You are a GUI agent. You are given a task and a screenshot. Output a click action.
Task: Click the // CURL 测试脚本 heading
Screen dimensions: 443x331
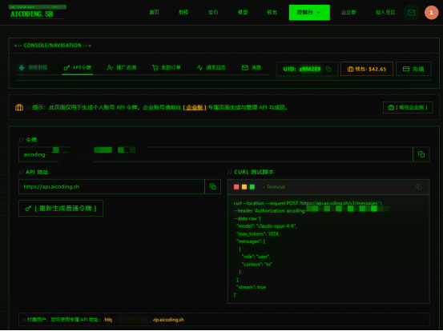[x=251, y=172]
